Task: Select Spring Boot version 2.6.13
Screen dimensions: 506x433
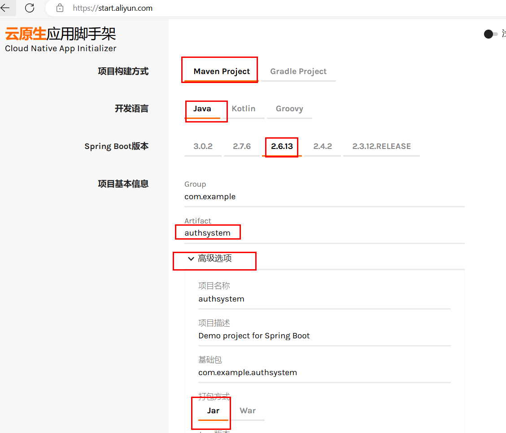Action: pyautogui.click(x=282, y=146)
